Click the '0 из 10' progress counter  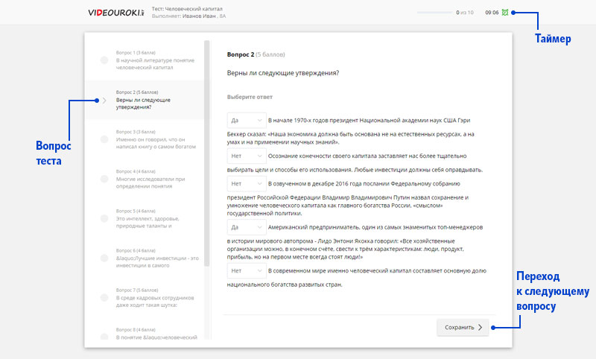(465, 13)
